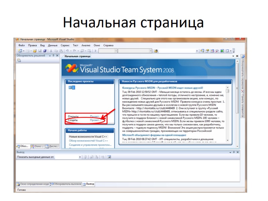The image size is (268, 201).
Task: Expand 'Показать выходные данные от' dropdown
Action: (x=80, y=157)
